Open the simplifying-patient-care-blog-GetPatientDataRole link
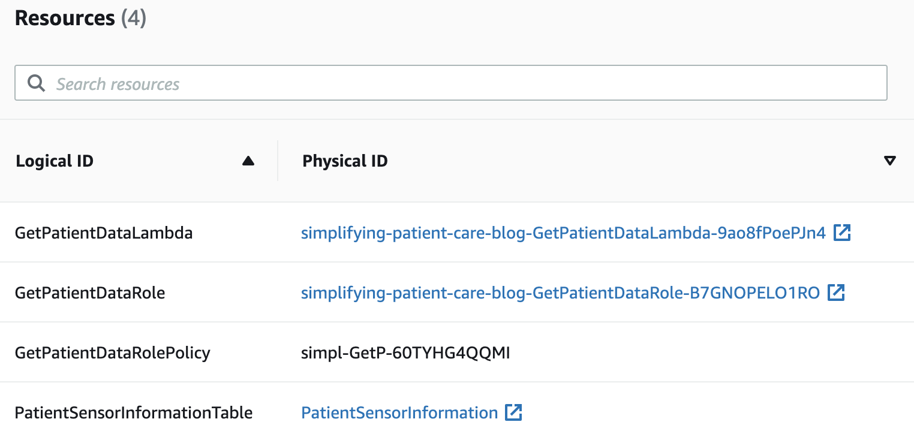This screenshot has width=914, height=440. (x=560, y=293)
